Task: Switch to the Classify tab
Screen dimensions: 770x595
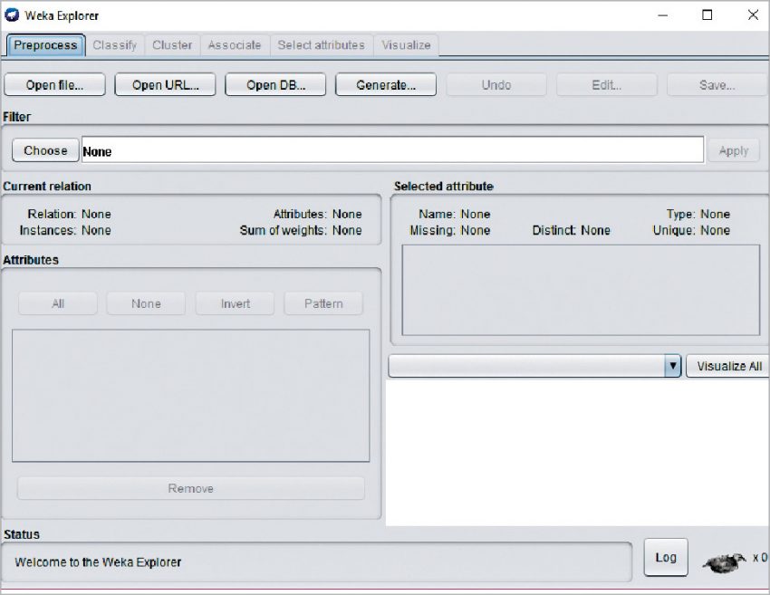Action: coord(114,45)
